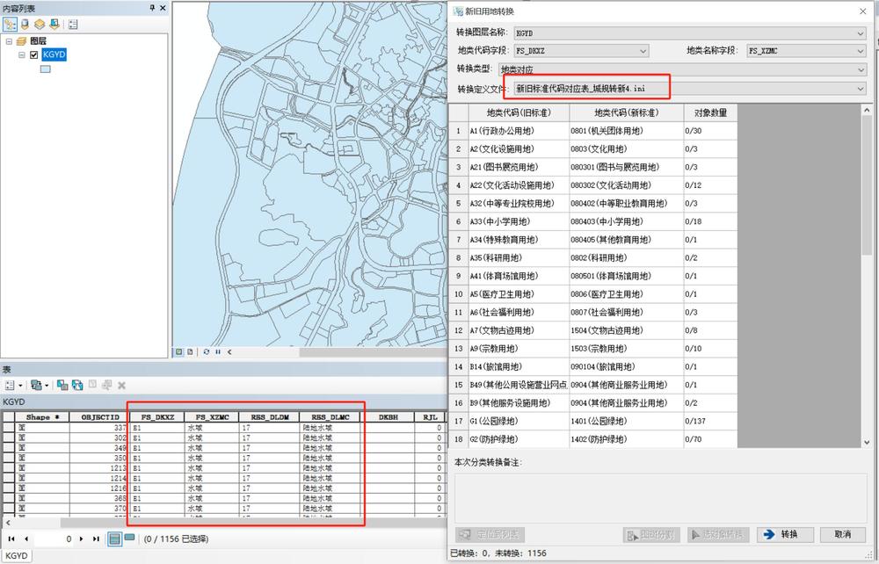The width and height of the screenshot is (879, 564).
Task: Select List By Selection icon
Action: pos(54,25)
